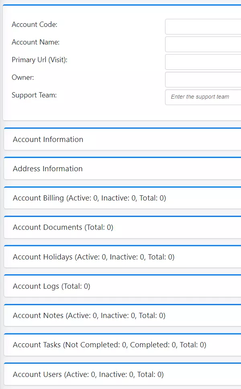
Task: Click the 'Account Code:' label
Action: 35,24
